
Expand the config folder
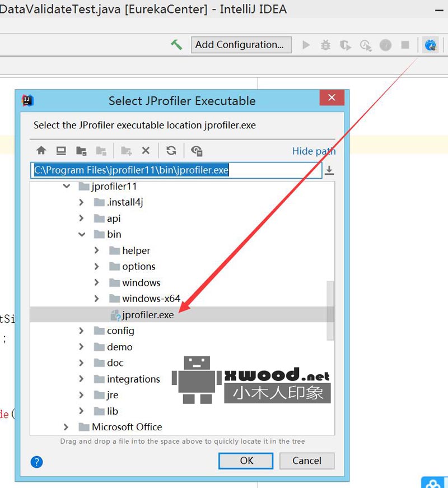(82, 331)
